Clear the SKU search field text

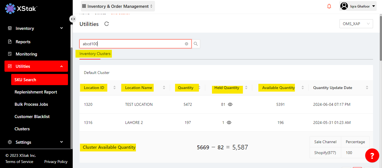tap(187, 44)
